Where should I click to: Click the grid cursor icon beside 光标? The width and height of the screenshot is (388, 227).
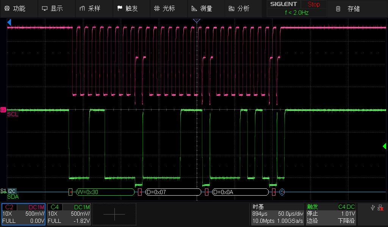156,9
